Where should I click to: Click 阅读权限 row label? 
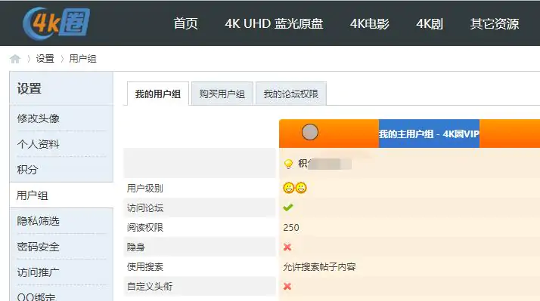(x=144, y=227)
